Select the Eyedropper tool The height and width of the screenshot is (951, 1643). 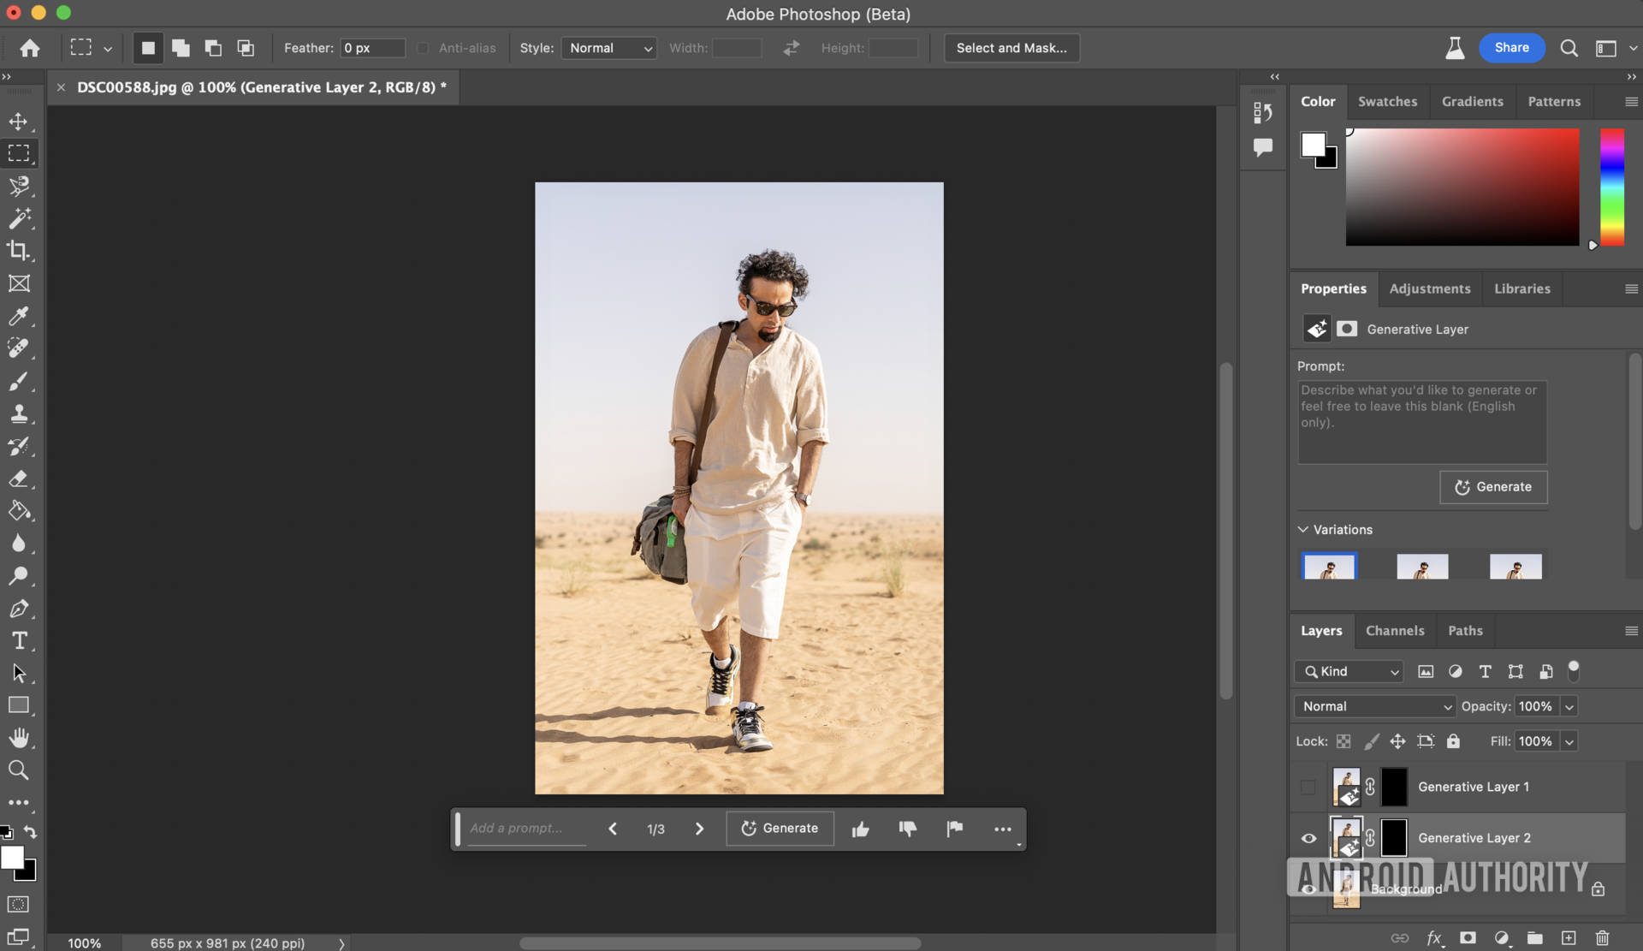(x=19, y=316)
